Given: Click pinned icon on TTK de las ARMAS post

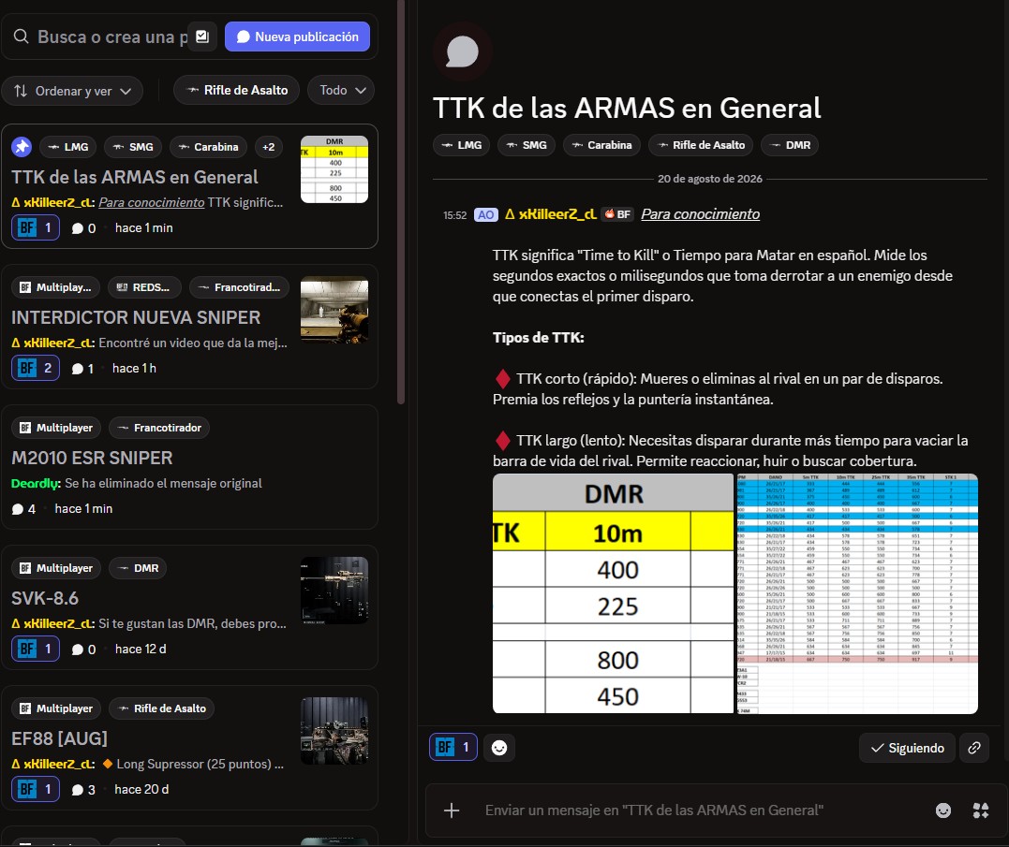Looking at the screenshot, I should click(x=22, y=147).
